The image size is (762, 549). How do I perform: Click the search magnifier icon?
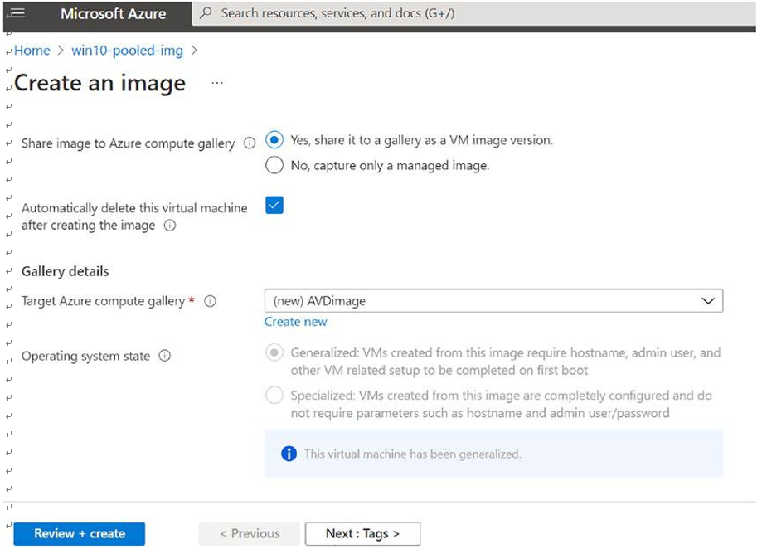click(206, 12)
